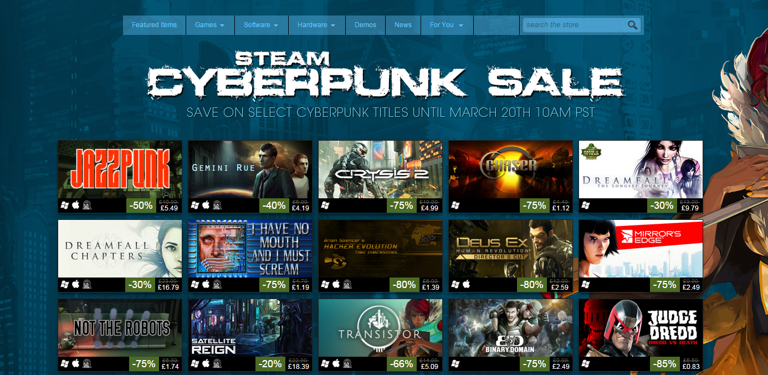
Task: Expand the Hardware dropdown
Action: click(x=317, y=25)
